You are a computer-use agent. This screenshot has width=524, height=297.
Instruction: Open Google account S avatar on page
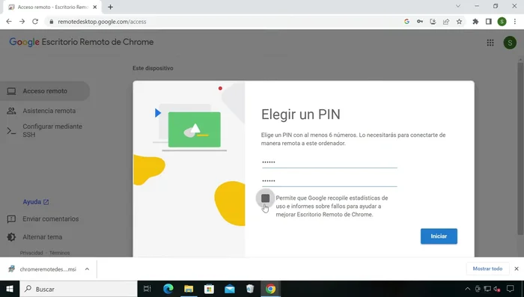click(510, 43)
